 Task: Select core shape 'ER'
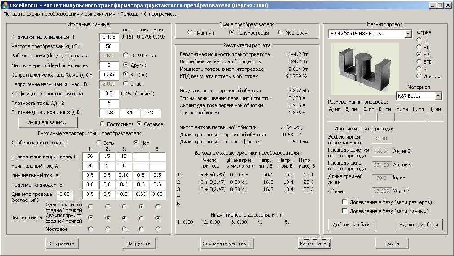[x=419, y=54]
